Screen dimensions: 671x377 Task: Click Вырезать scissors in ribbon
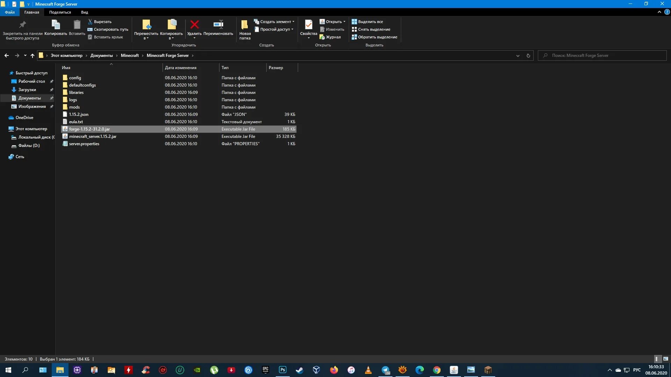100,22
